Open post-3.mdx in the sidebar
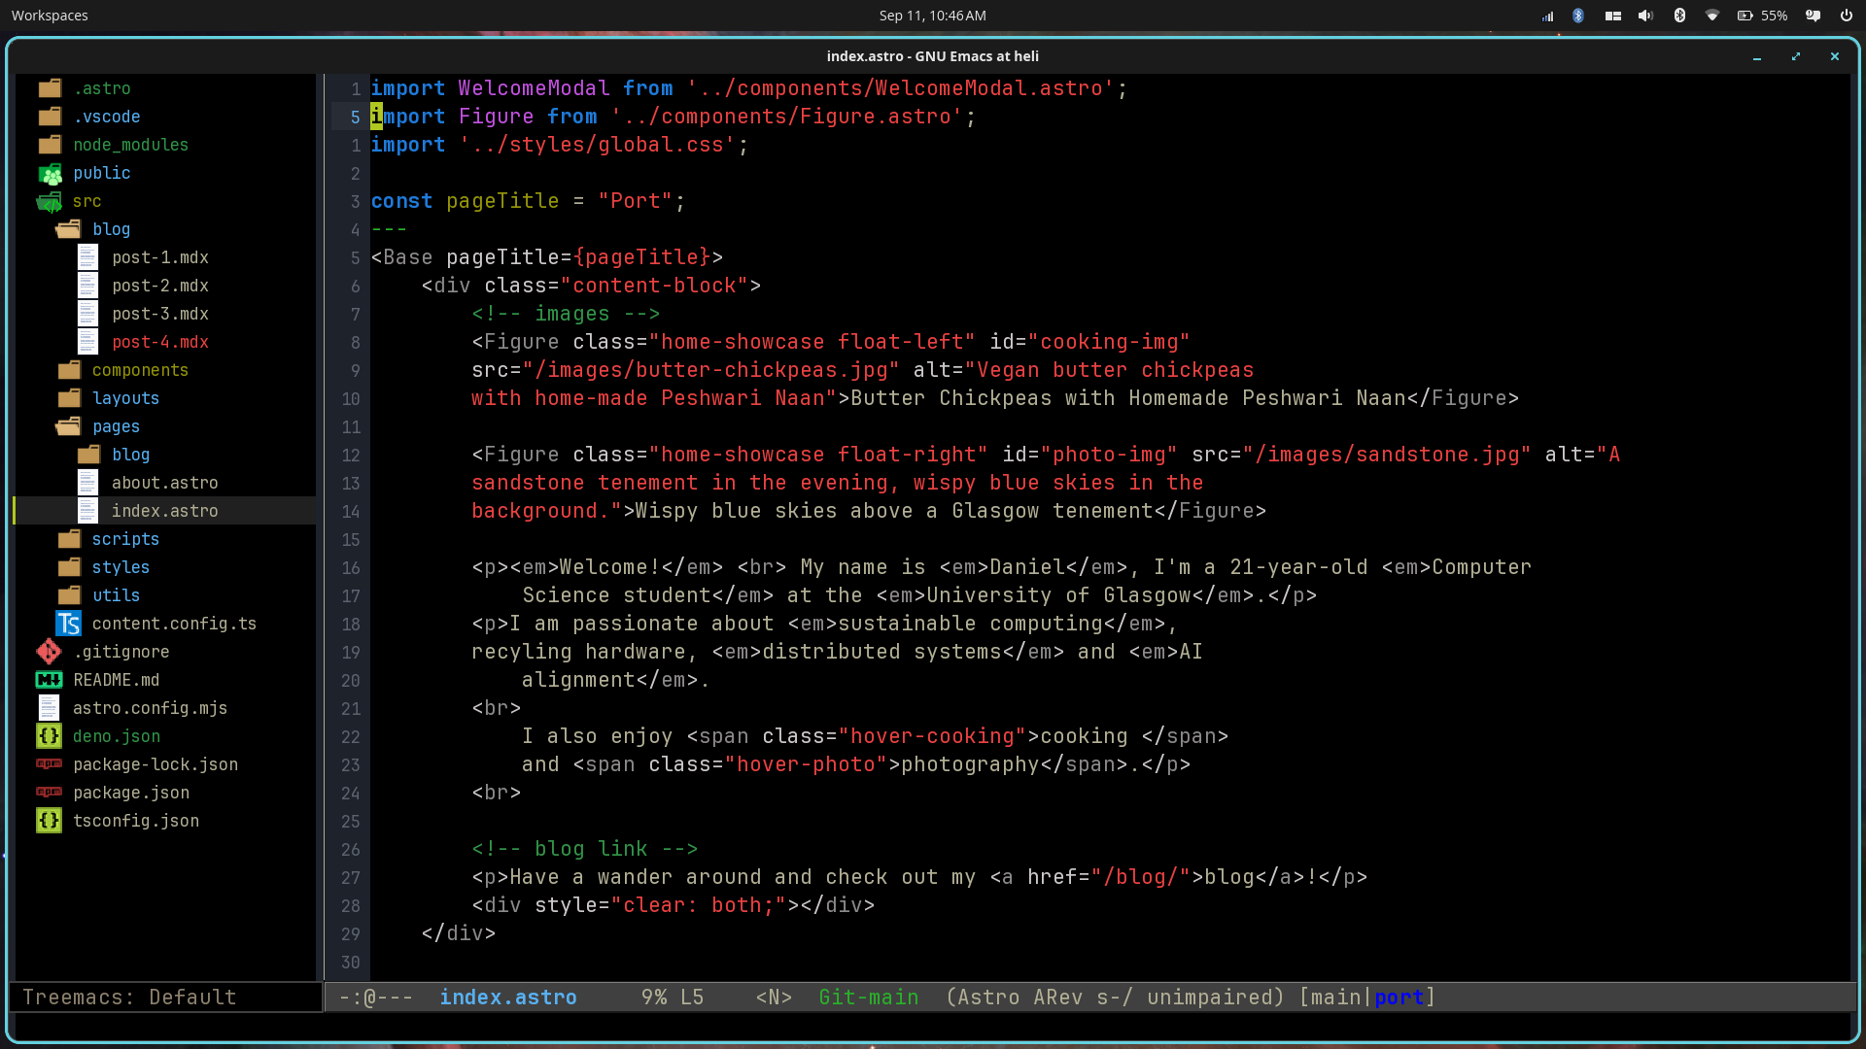This screenshot has width=1866, height=1049. [160, 314]
